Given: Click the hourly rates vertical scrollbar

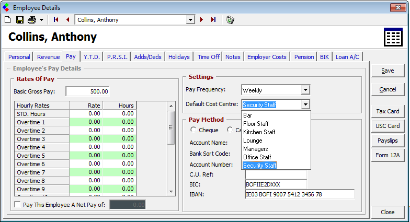Looking at the screenshot, I should point(170,127).
